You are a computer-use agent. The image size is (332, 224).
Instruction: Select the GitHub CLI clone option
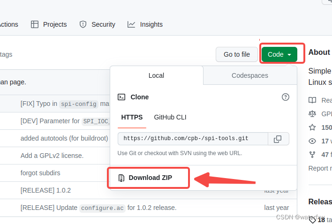click(170, 117)
